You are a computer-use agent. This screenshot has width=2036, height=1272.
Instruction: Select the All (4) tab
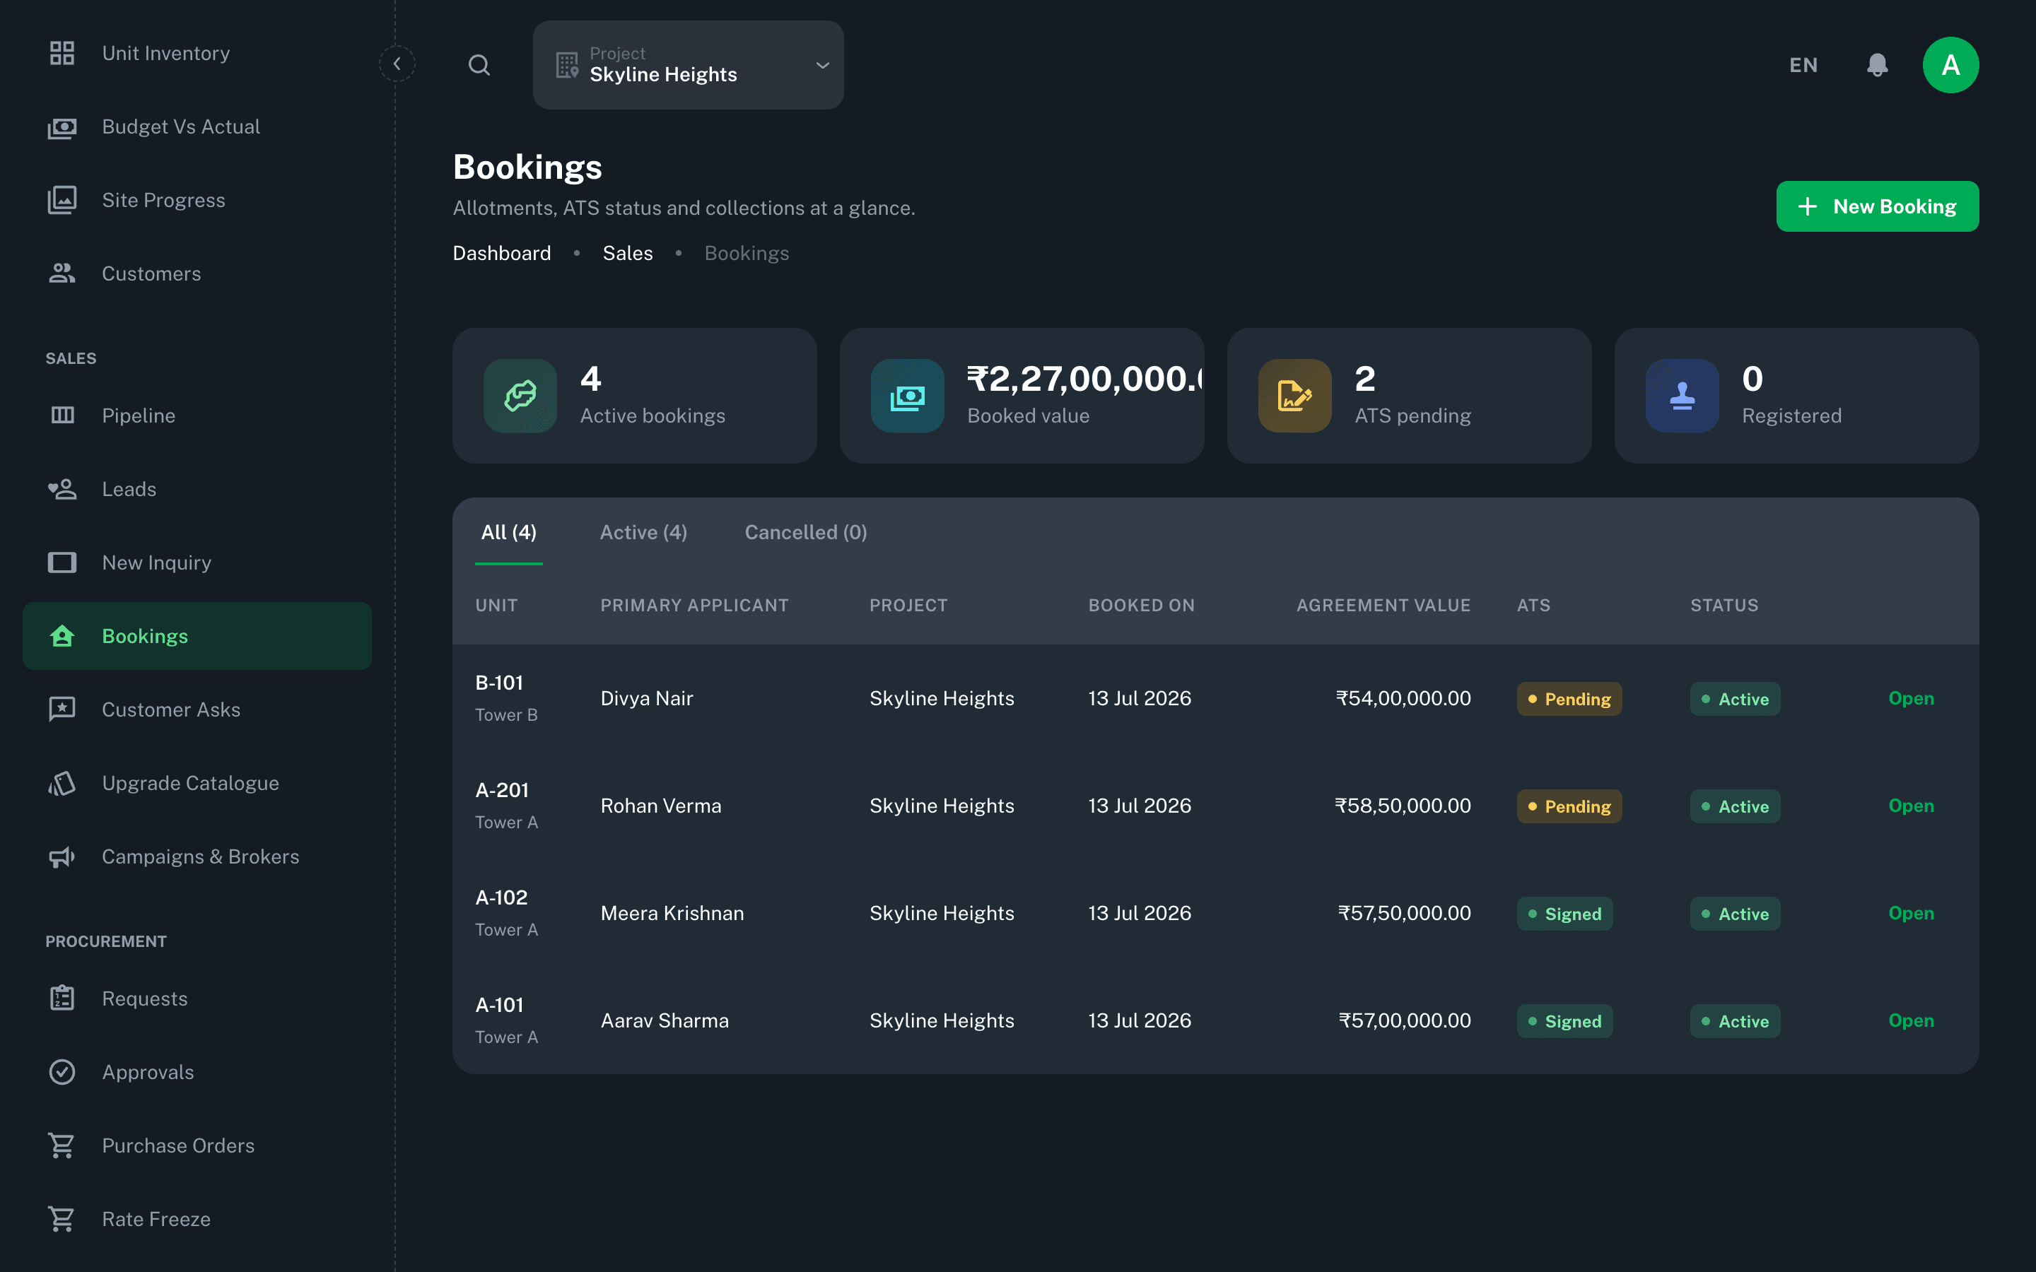tap(508, 531)
